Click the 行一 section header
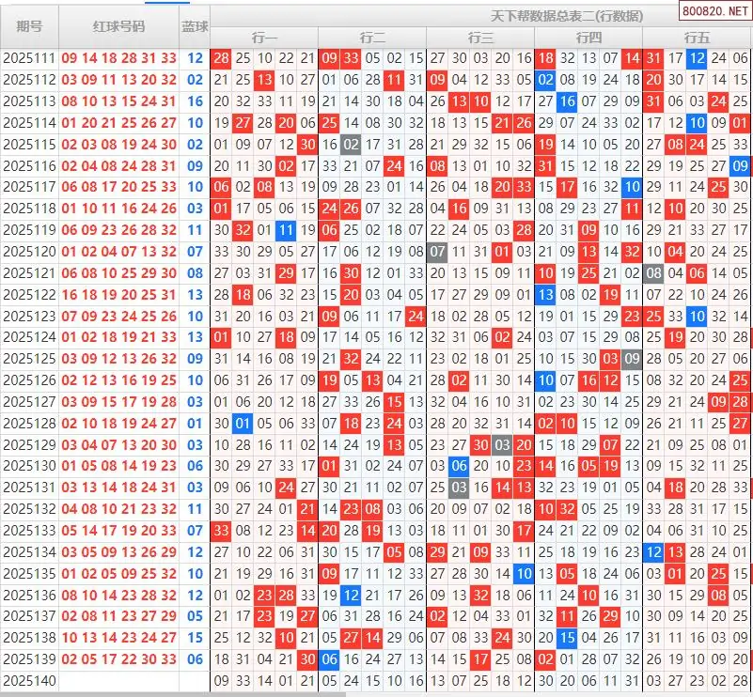Image resolution: width=753 pixels, height=697 pixels. tap(264, 38)
